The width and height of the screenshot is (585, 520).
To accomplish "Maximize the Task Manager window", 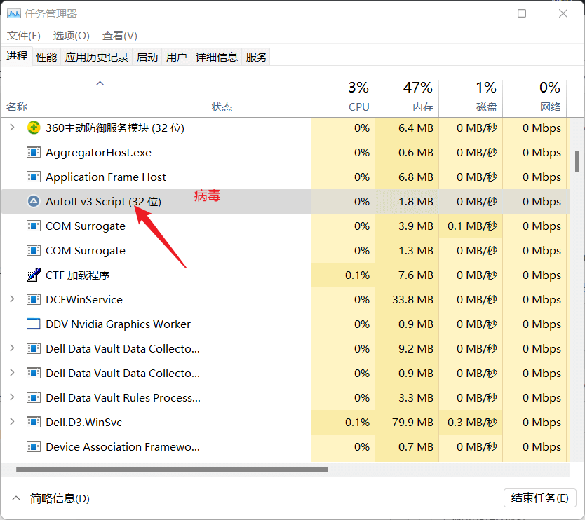I will [x=522, y=13].
